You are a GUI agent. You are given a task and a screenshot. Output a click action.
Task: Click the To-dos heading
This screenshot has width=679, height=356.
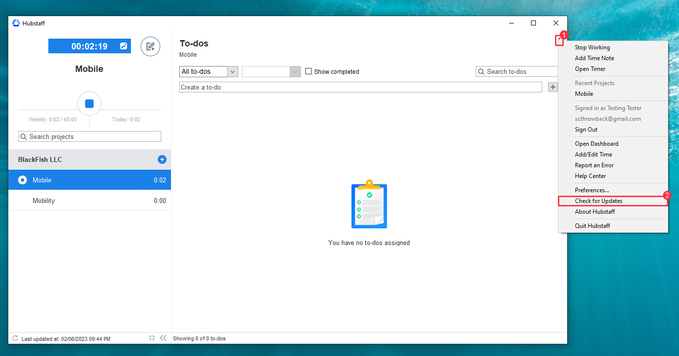tap(194, 44)
